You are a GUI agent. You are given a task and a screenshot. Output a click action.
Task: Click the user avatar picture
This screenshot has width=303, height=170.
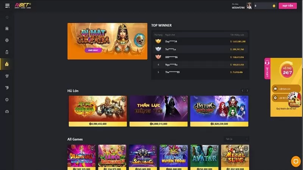(x=249, y=6)
